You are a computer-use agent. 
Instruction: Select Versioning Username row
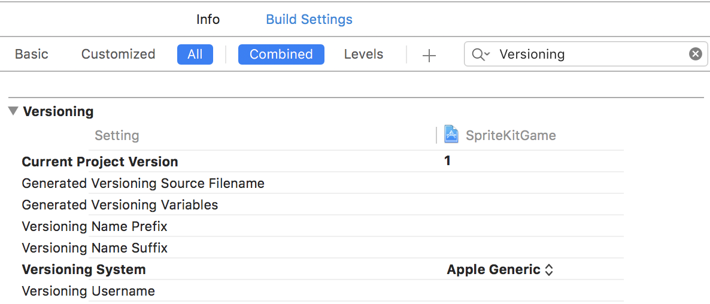tap(323, 291)
